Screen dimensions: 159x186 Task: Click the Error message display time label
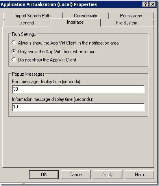pyautogui.click(x=46, y=82)
